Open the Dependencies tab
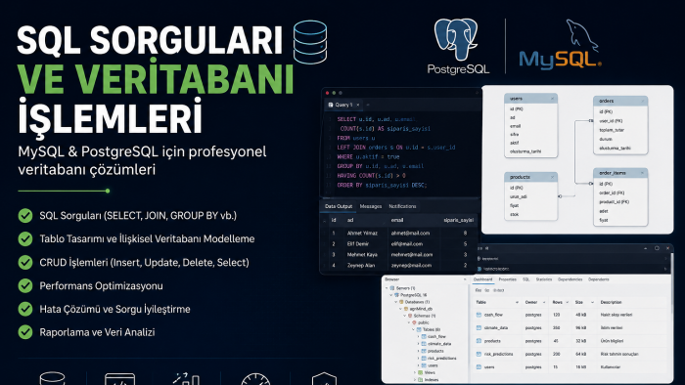685x385 pixels. pyautogui.click(x=571, y=279)
